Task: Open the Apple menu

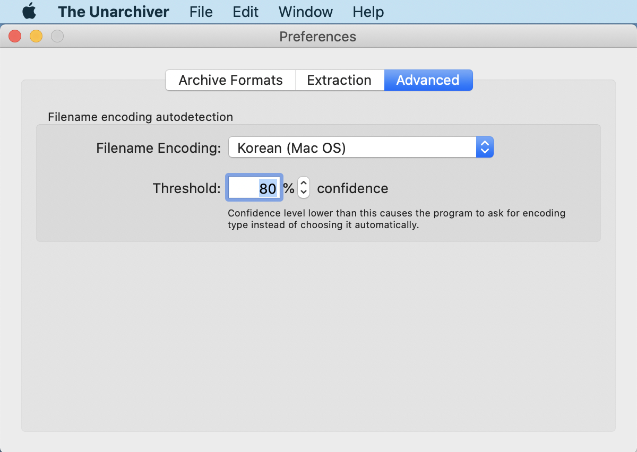Action: click(29, 11)
